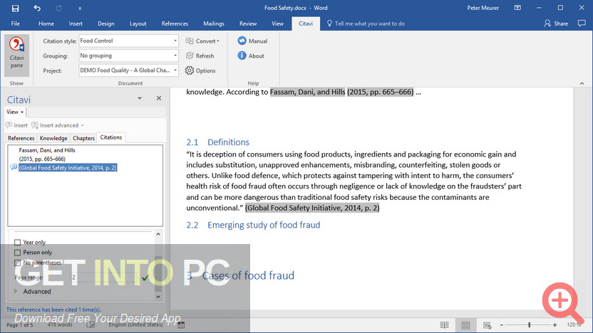Expand the Advanced section
The height and width of the screenshot is (333, 593).
point(16,291)
